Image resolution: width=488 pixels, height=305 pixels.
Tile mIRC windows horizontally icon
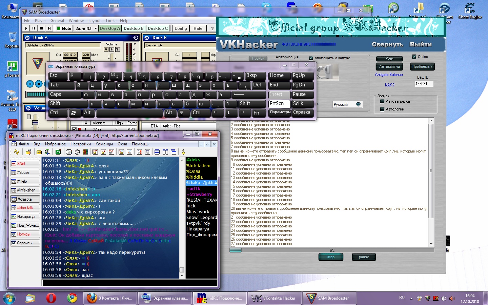(x=157, y=152)
